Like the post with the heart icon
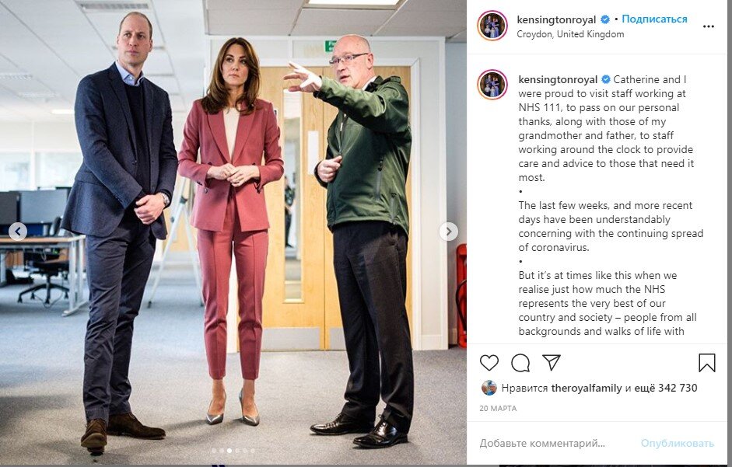The height and width of the screenshot is (467, 732). (489, 363)
